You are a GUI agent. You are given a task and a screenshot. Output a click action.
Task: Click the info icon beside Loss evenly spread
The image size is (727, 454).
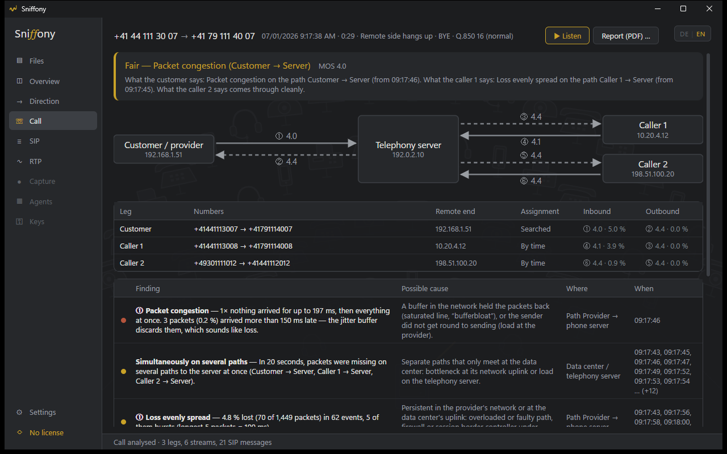coord(139,418)
